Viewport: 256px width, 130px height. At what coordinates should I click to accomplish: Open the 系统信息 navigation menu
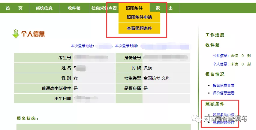pos(44,8)
